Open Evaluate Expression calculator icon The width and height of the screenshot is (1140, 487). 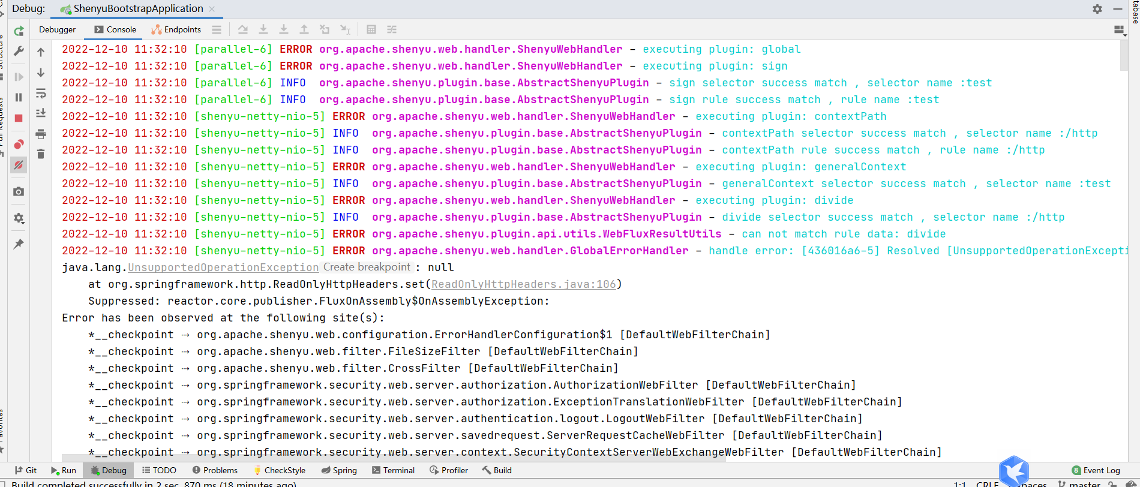(371, 29)
